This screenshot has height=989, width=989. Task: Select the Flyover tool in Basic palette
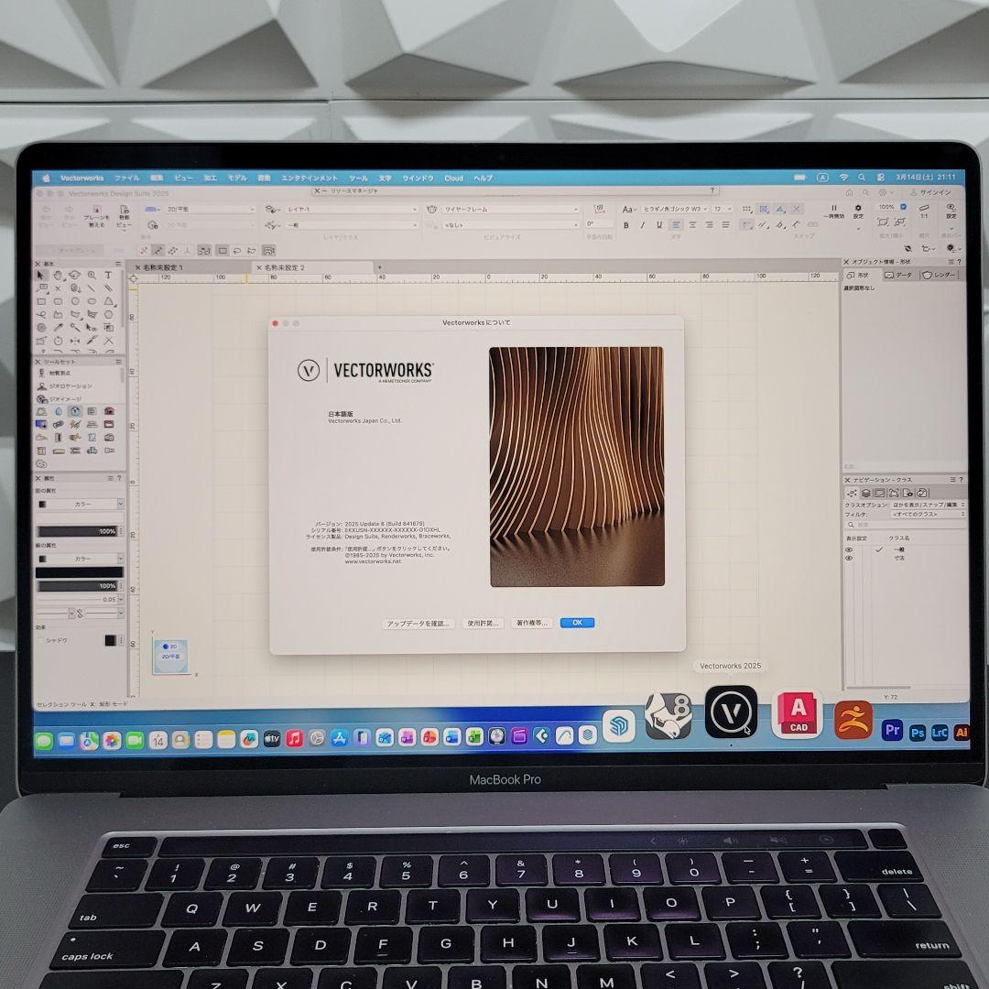(x=75, y=275)
